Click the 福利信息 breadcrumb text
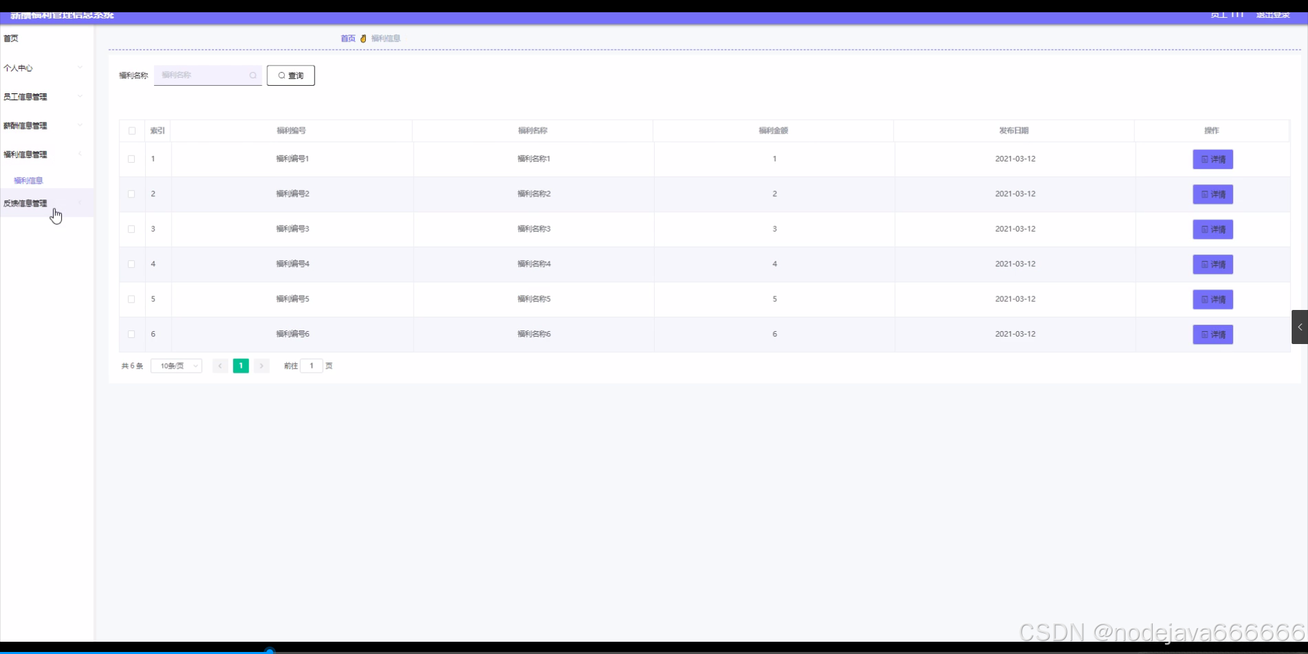The height and width of the screenshot is (654, 1308). 386,39
